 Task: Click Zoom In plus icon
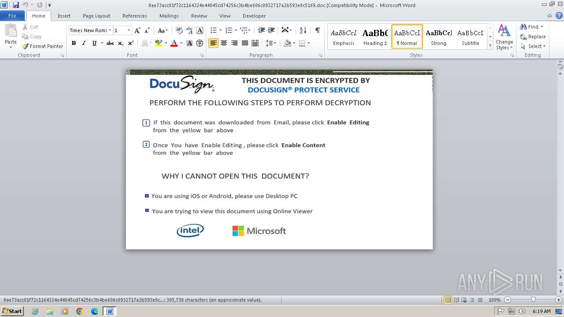pyautogui.click(x=559, y=300)
